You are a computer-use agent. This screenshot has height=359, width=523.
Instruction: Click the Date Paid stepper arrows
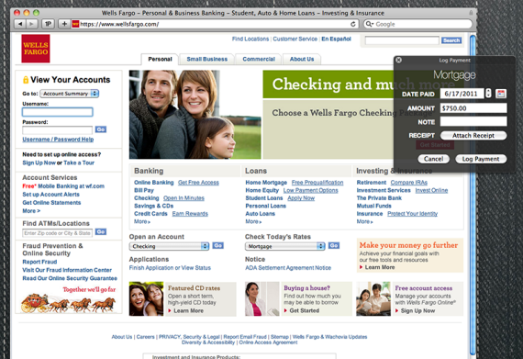click(488, 94)
